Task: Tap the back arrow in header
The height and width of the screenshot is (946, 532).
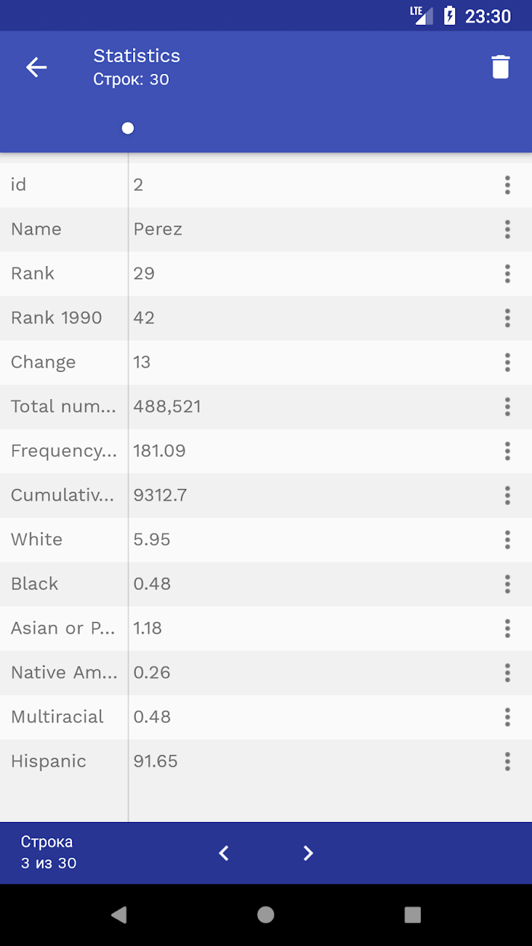Action: pyautogui.click(x=36, y=67)
